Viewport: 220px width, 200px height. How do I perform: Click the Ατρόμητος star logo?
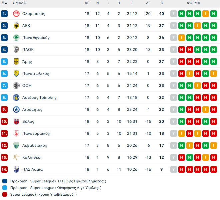coord(16,109)
